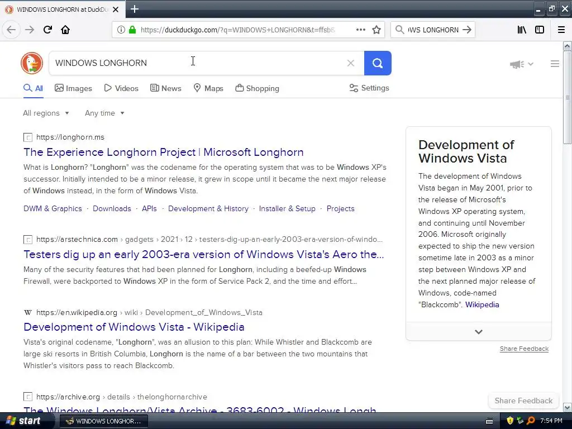Screen dimensions: 572x429
Task: Switch to the Shopping tab
Action: 257,88
